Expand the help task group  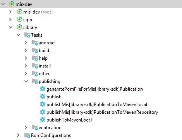pyautogui.click(x=26, y=58)
